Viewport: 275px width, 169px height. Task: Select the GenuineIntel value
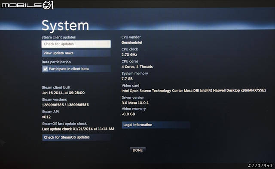[x=132, y=42]
